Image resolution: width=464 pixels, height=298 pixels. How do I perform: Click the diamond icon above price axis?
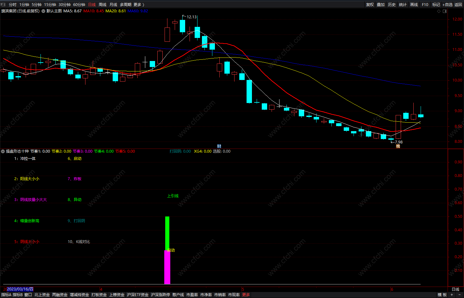point(439,11)
